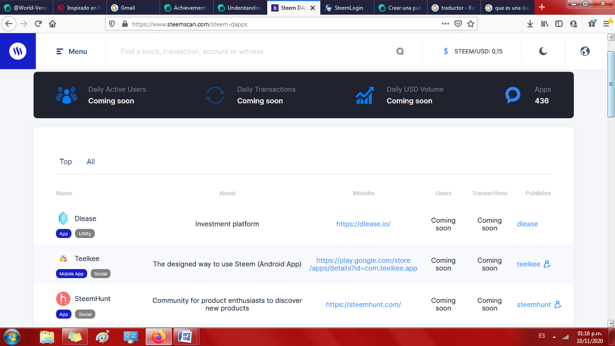Toggle the Firefox sidebar icon

(559, 24)
